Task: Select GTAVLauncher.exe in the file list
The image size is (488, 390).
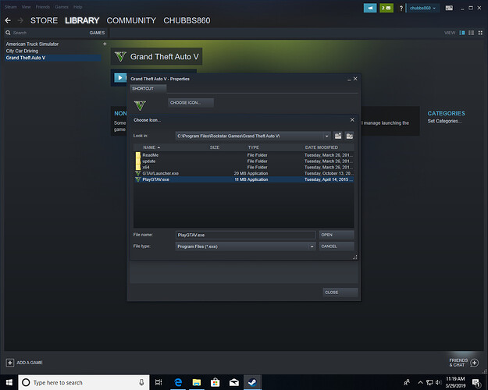Action: (x=160, y=173)
